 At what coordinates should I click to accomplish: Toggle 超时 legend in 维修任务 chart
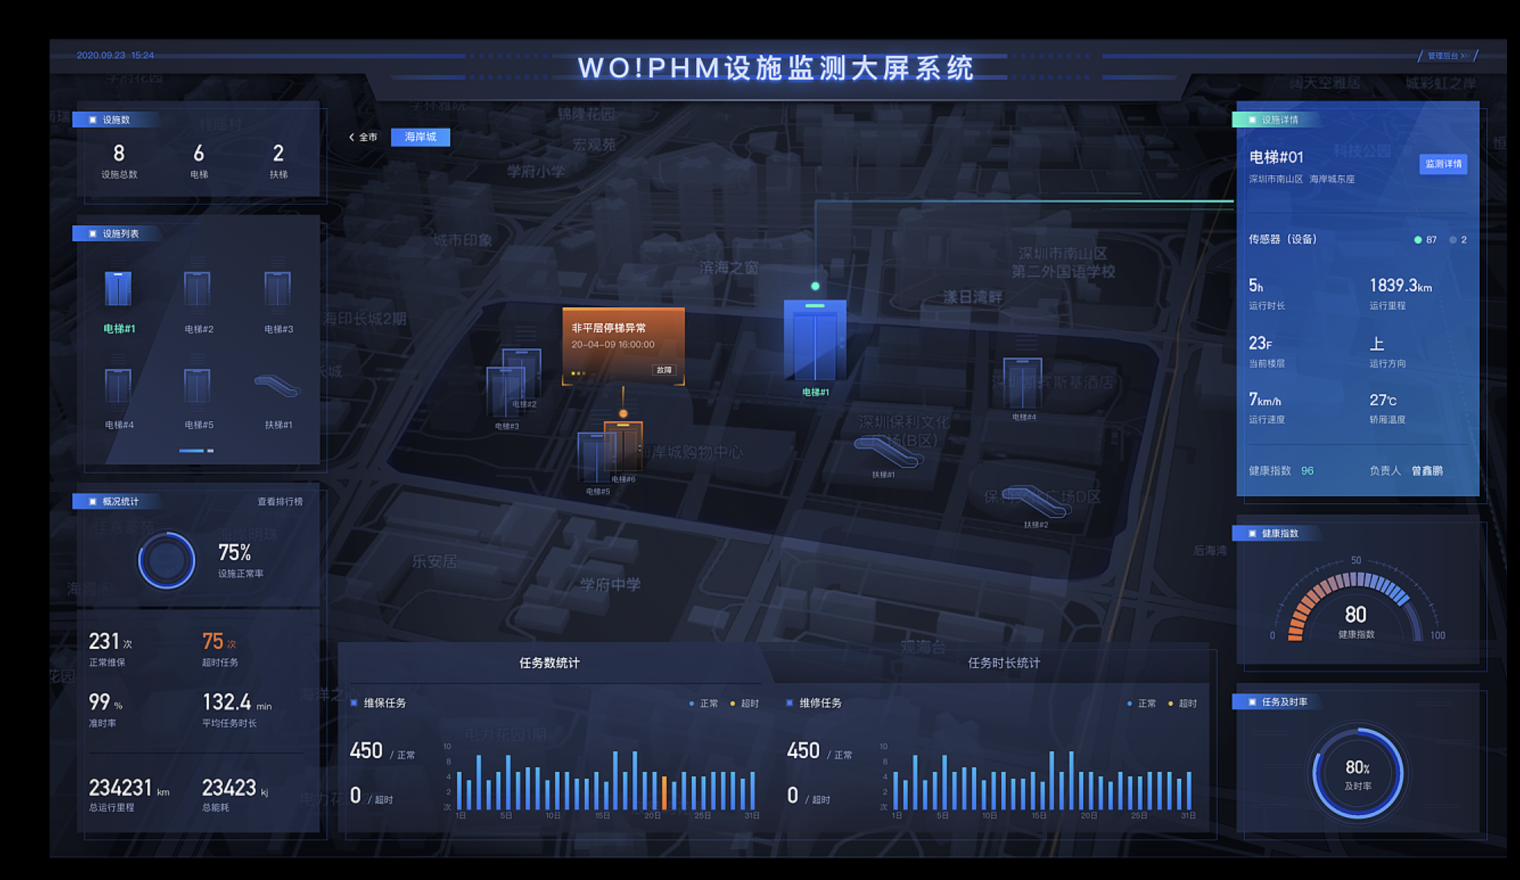tap(1182, 704)
